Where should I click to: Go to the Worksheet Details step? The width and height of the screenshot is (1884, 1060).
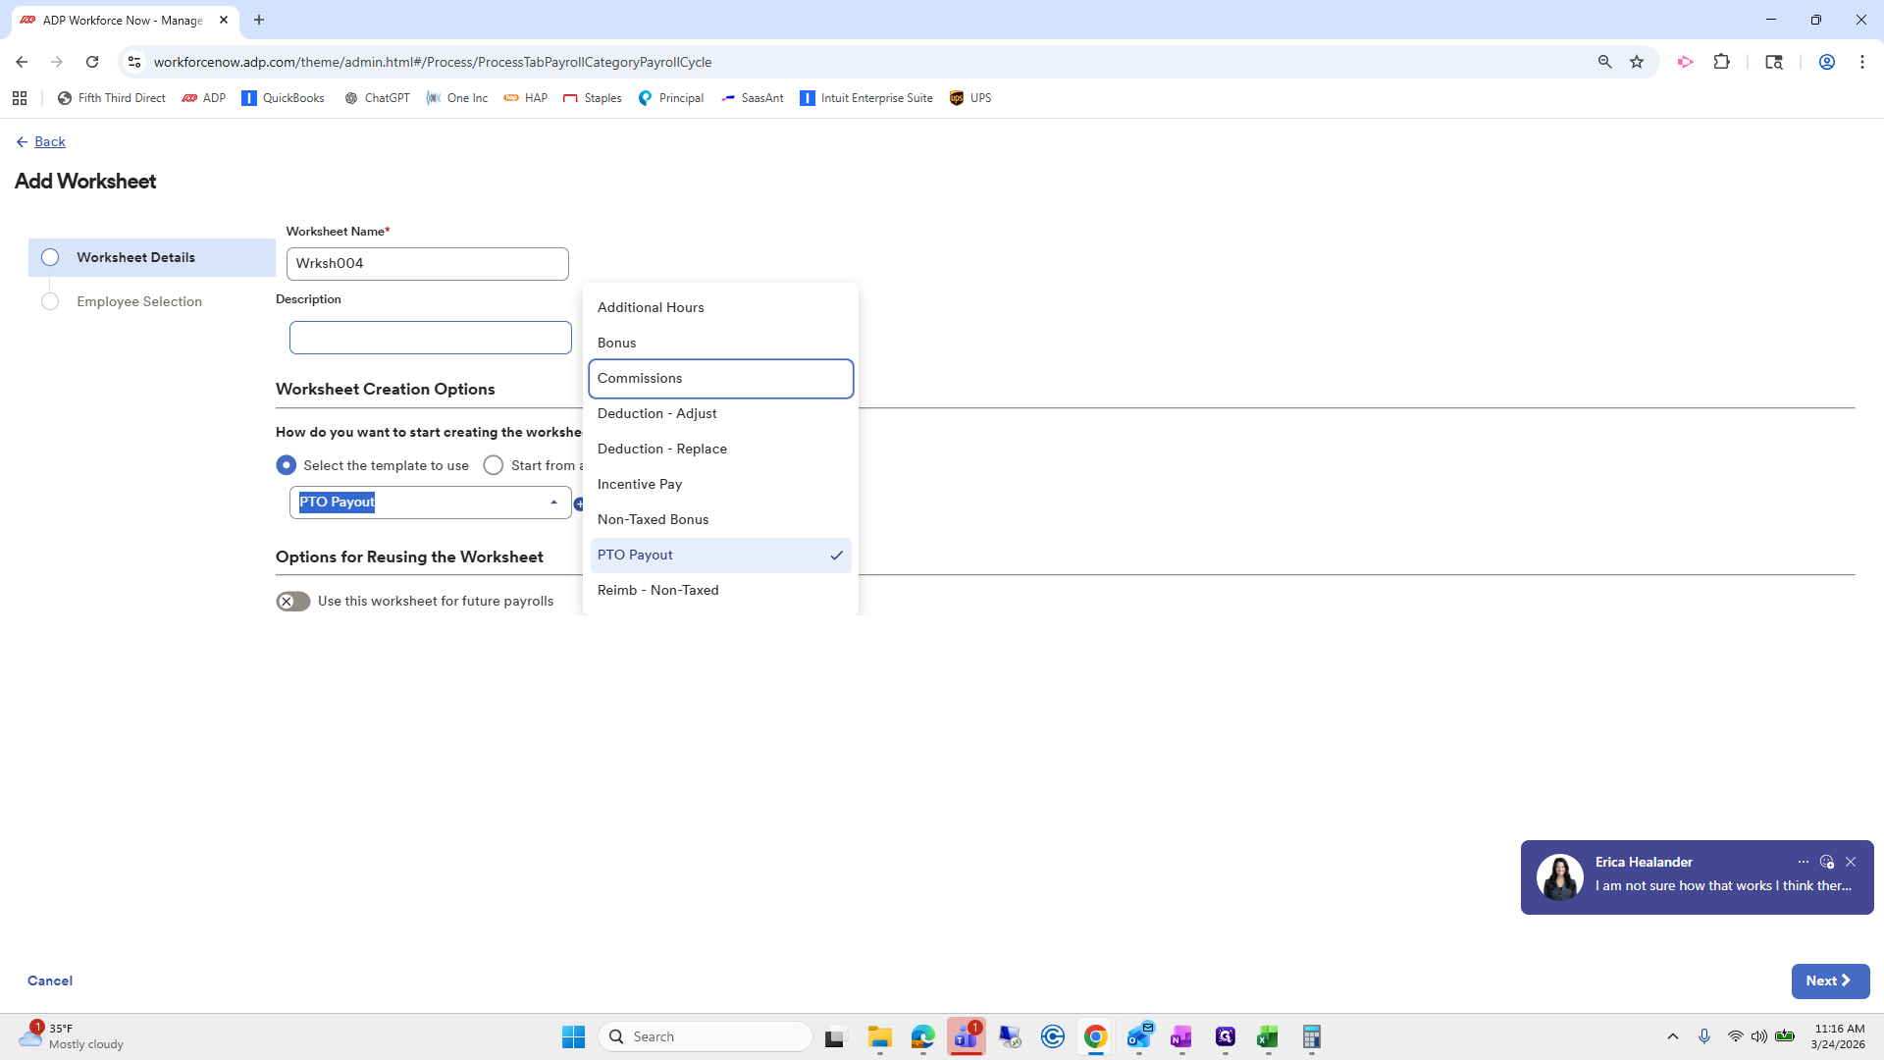click(x=135, y=257)
